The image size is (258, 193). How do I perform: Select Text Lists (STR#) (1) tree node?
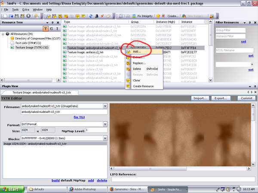pyautogui.click(x=28, y=43)
